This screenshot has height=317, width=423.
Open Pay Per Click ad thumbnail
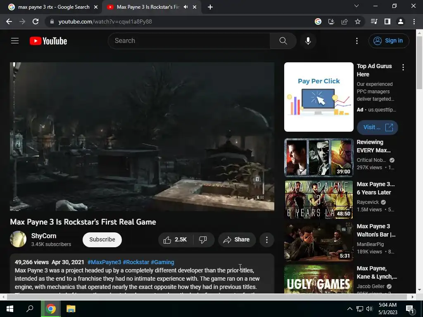coord(318,97)
